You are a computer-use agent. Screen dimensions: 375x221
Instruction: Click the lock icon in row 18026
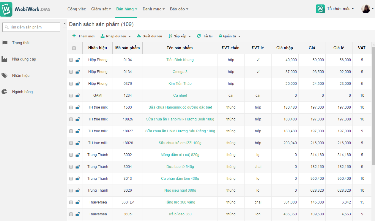[78, 119]
